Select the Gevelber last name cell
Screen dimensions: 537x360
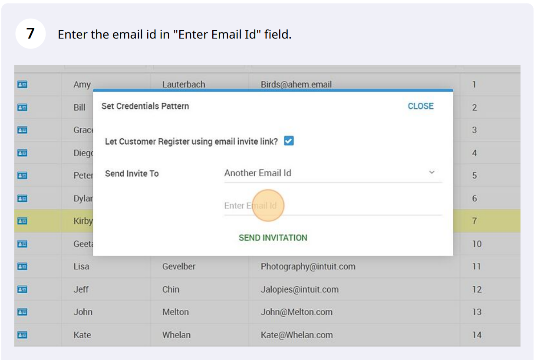179,267
